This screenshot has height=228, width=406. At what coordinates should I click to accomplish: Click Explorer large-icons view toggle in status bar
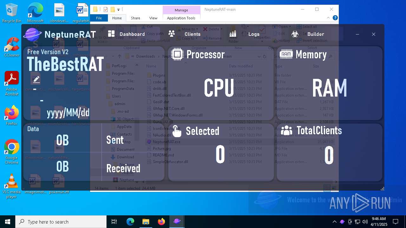pos(334,188)
